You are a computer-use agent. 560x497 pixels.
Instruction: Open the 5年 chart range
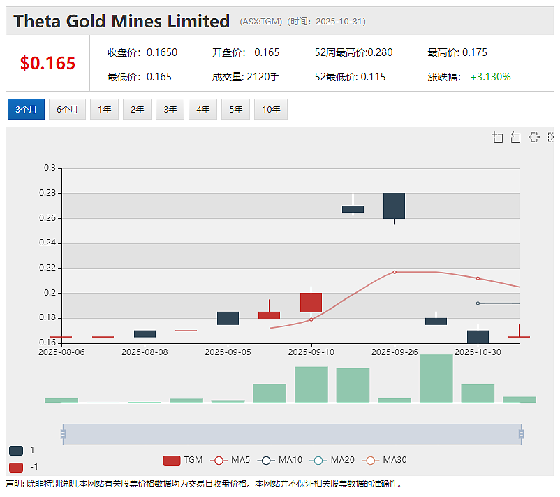(x=236, y=109)
